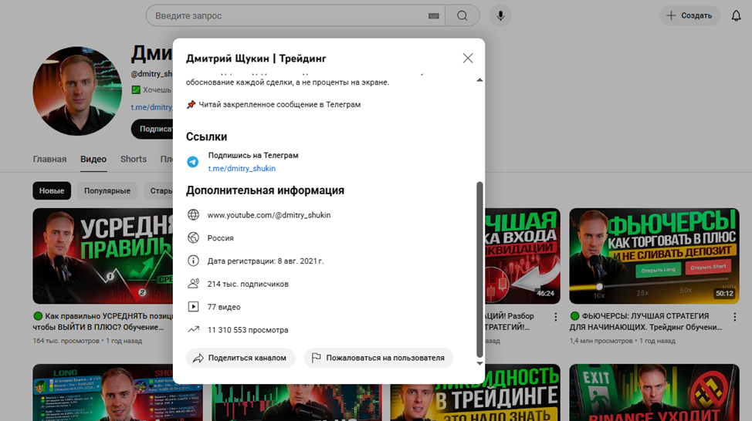
Task: Click Дата регистрации: 8 авг. 2021 г. text
Action: (266, 261)
